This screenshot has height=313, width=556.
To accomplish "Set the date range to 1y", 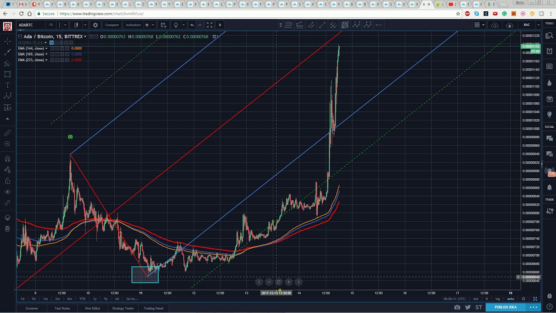I will 95,299.
